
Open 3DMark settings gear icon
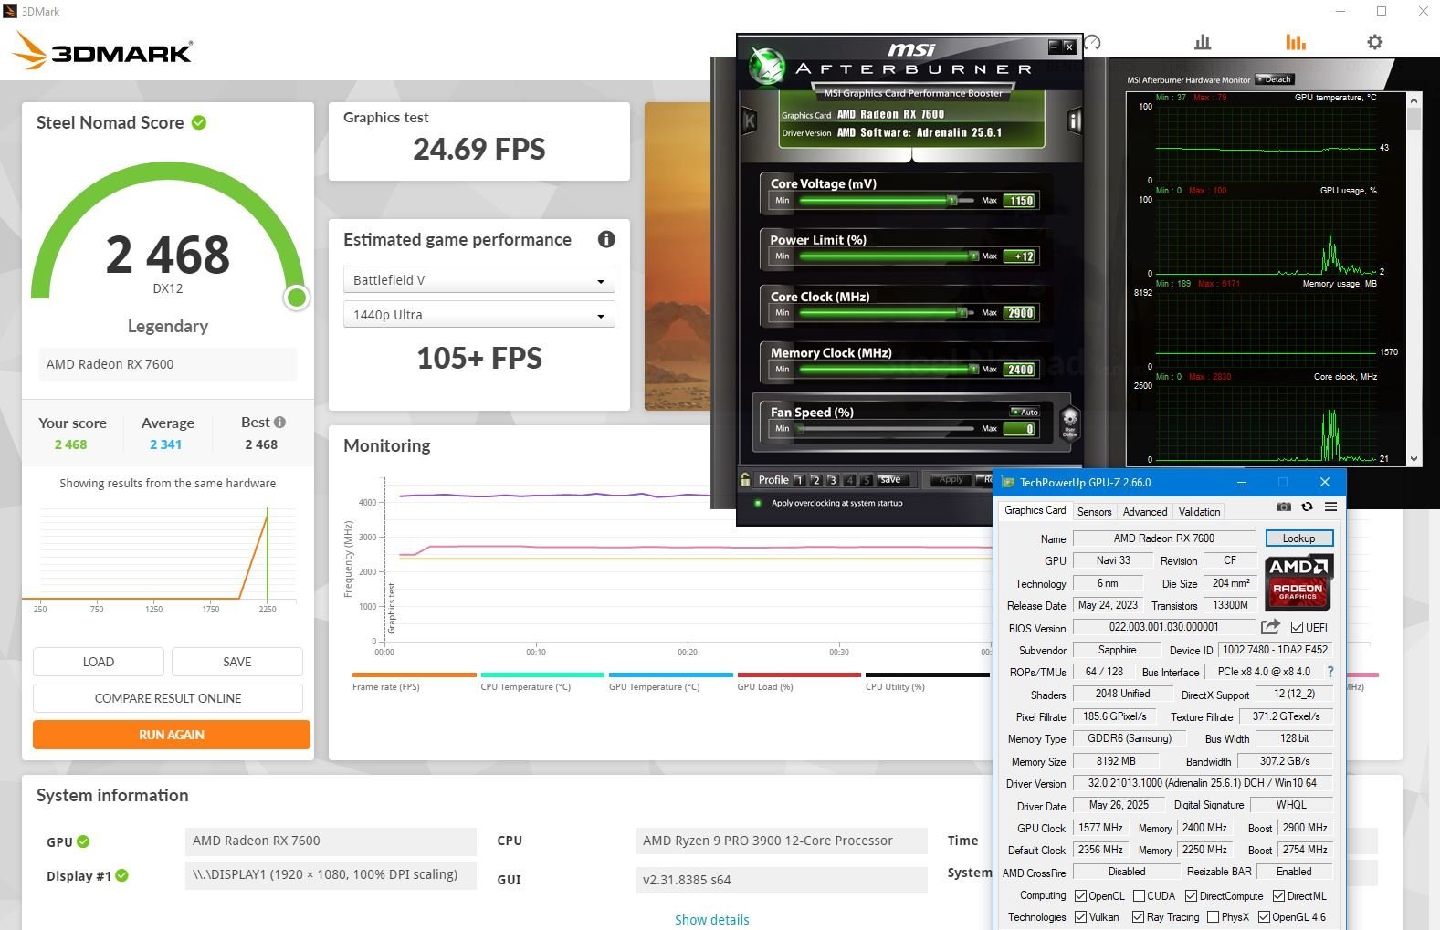click(1374, 42)
